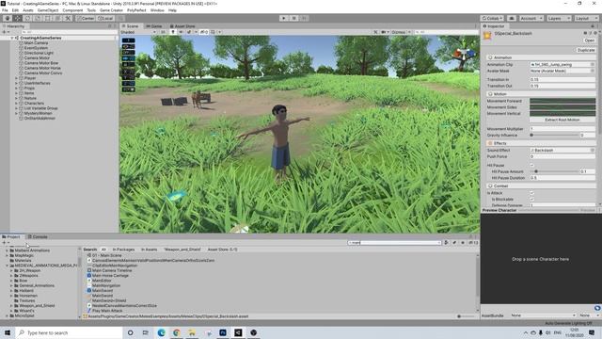This screenshot has height=339, width=602.
Task: Click the Step forward button
Action: [x=304, y=18]
